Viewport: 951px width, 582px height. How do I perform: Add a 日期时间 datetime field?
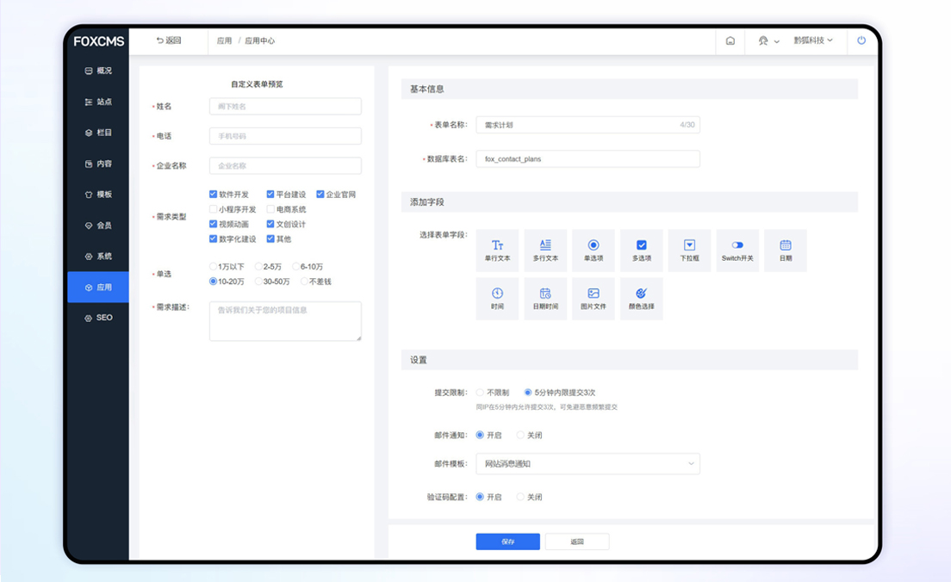tap(545, 299)
